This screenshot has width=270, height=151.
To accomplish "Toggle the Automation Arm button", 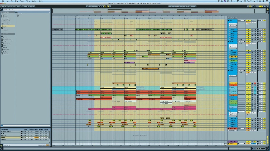I will [108, 6].
